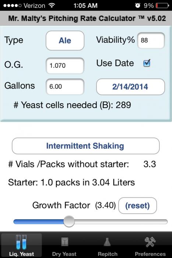Edit the Gallons field showing 6.00
172x258 pixels.
(x=65, y=87)
